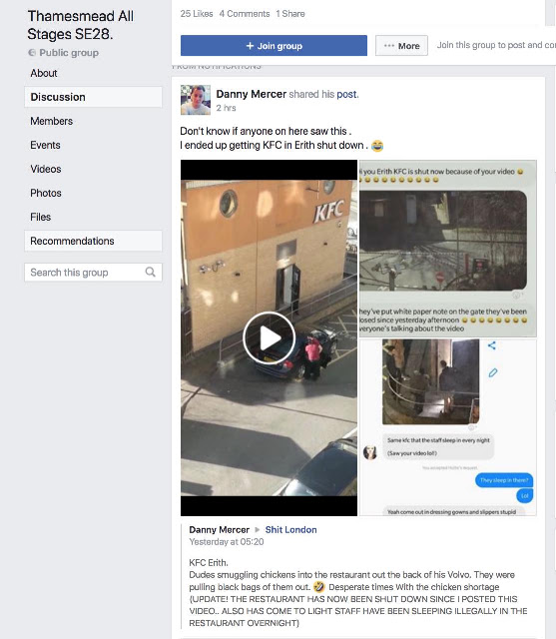Click the laughing emoji in post text
This screenshot has height=639, width=556.
(377, 146)
